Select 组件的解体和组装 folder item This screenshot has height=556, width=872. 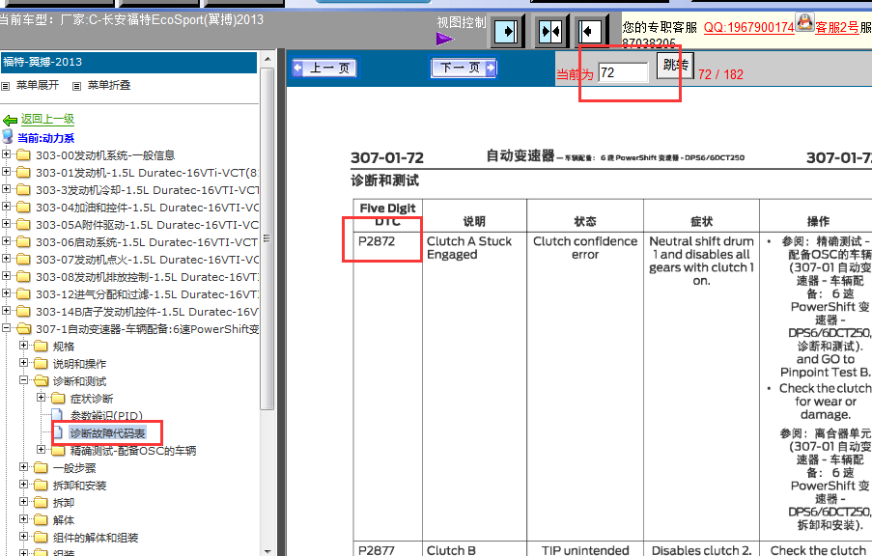click(x=96, y=538)
